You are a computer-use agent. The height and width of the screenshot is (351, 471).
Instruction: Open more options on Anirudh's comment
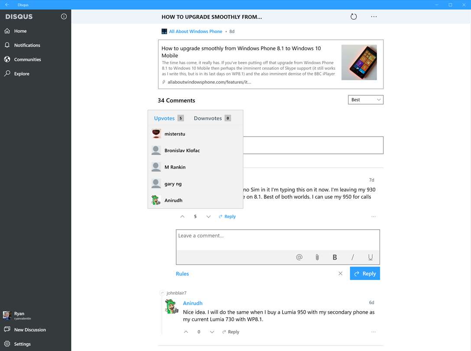[x=374, y=332]
